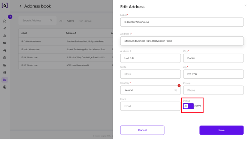Open the grid dashboard icon in sidebar
The width and height of the screenshot is (251, 141).
tap(4, 65)
